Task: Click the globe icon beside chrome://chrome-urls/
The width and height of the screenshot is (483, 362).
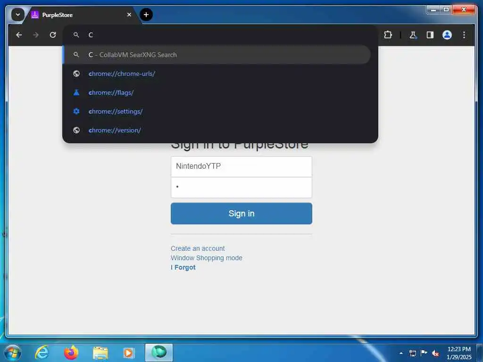Action: coord(76,74)
